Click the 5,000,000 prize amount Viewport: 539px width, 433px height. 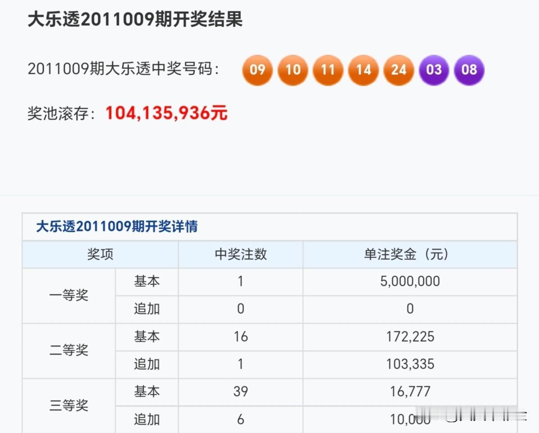409,281
